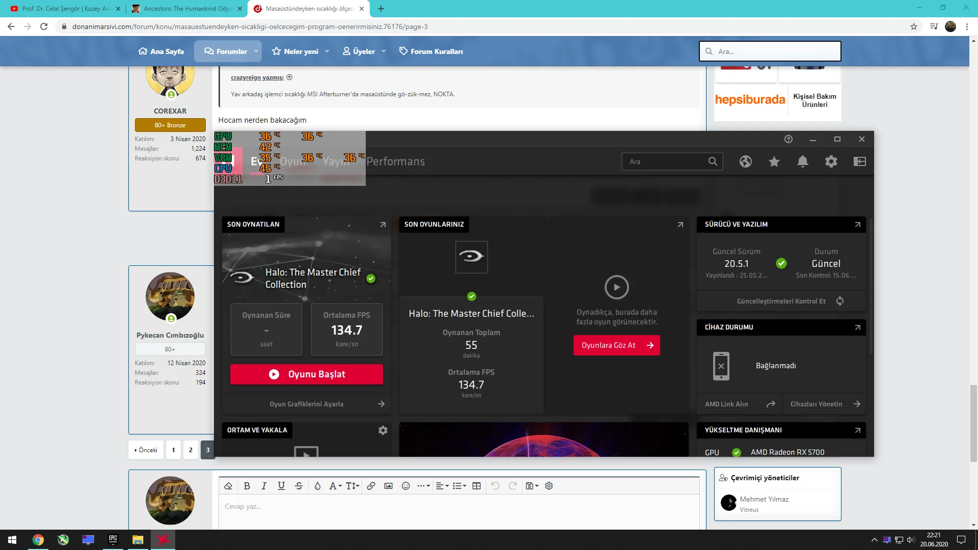Toggle bold formatting in reply editor
Viewport: 978px width, 550px height.
point(247,486)
